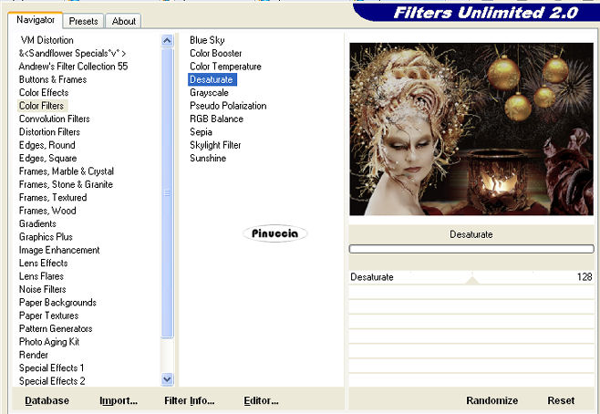Choose the highlighted Desaturate filter
The height and width of the screenshot is (414, 600).
pos(212,79)
